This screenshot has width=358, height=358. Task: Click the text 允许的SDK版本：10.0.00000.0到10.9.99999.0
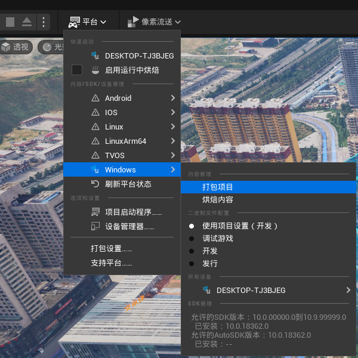(x=268, y=317)
